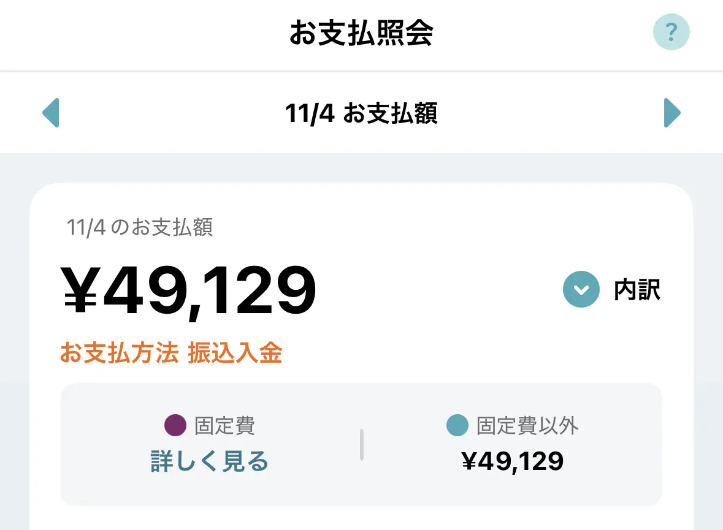Tap the orange お支払方法 text
The image size is (723, 530).
click(119, 354)
